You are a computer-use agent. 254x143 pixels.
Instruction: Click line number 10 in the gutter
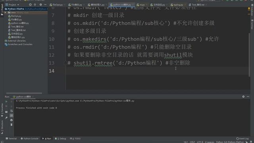(52, 39)
